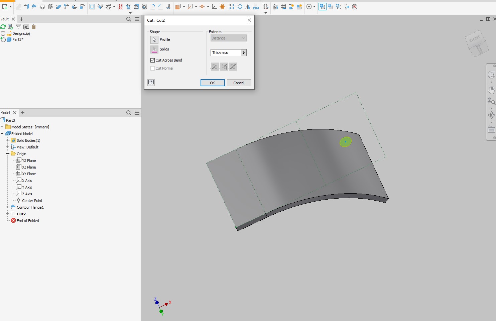Screen dimensions: 496x321
Task: Open the Cut dialog help button
Action: click(x=151, y=83)
